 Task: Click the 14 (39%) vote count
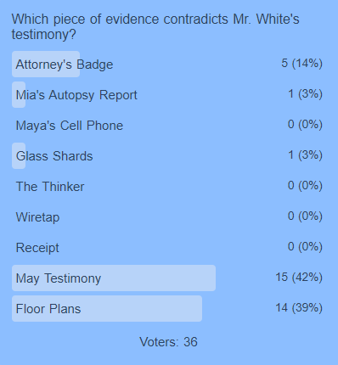tap(299, 308)
